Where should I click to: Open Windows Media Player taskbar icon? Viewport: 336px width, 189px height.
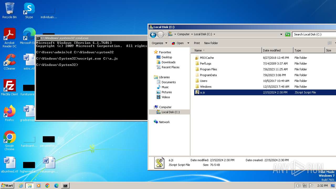pos(39,186)
